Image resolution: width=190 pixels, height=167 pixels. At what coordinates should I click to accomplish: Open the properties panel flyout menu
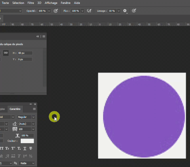(x=44, y=37)
